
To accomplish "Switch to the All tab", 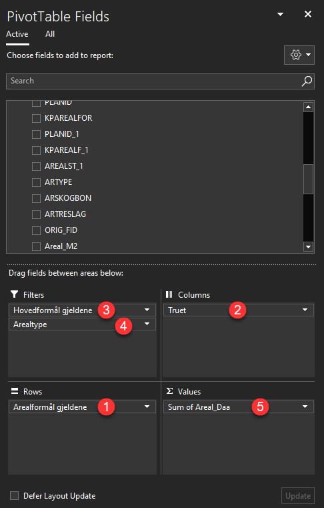I will coord(50,34).
